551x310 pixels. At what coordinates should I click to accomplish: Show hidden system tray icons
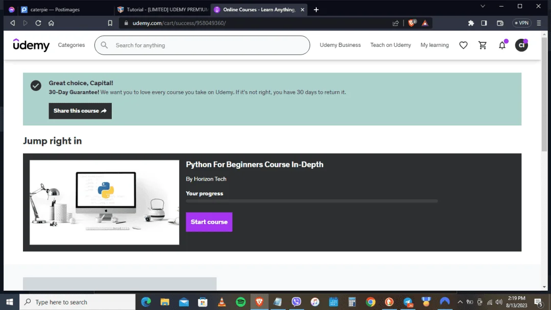460,302
